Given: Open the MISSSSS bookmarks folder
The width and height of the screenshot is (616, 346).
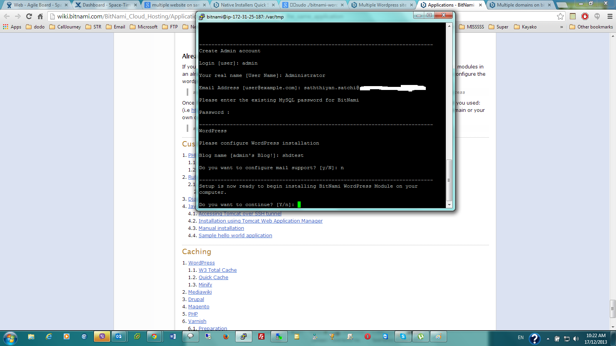Looking at the screenshot, I should click(x=472, y=27).
